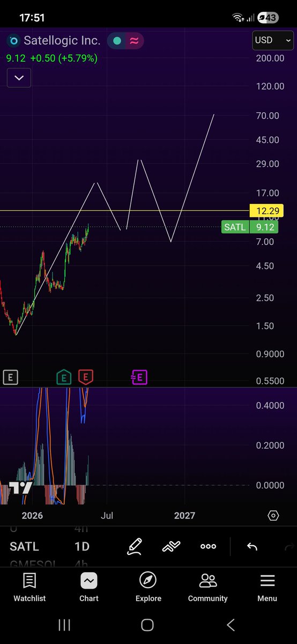Image resolution: width=297 pixels, height=644 pixels.
Task: Open the gray earnings E marker
Action: (10, 377)
